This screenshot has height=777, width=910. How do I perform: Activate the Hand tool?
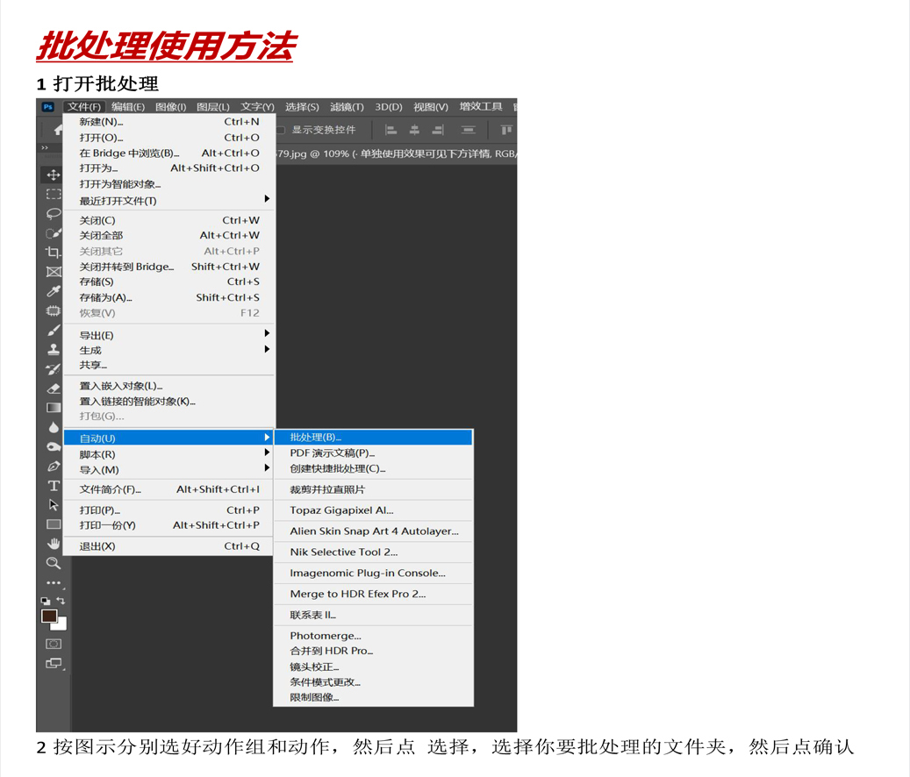pyautogui.click(x=54, y=544)
